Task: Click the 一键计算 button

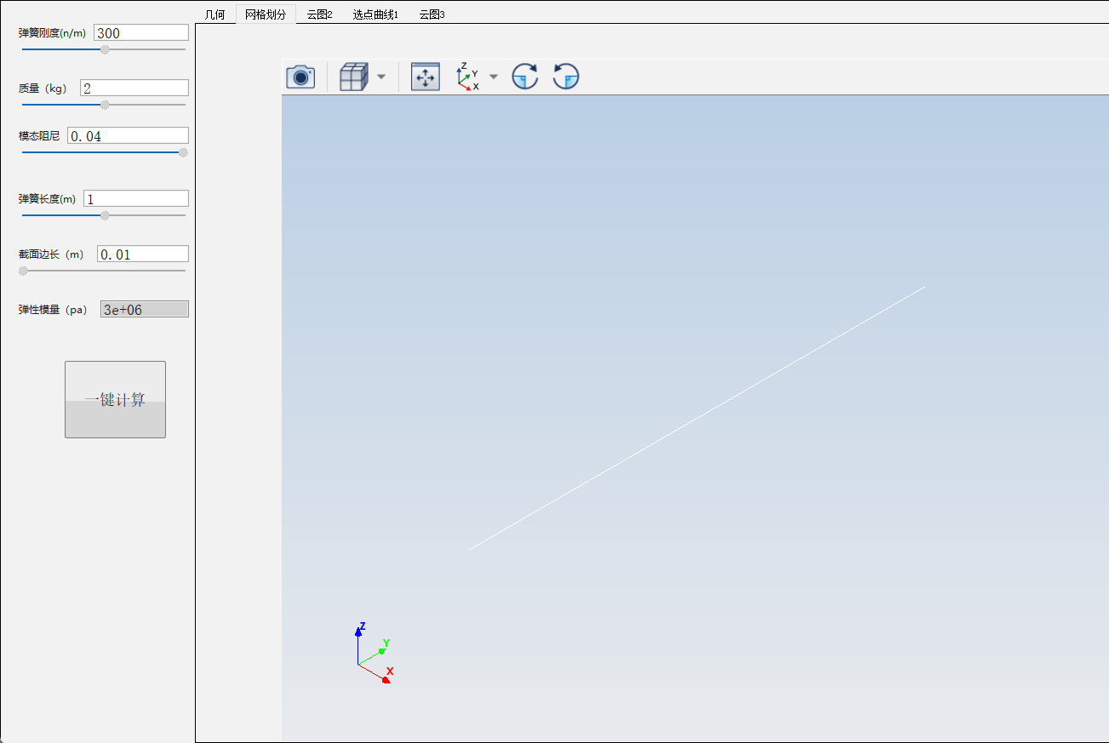Action: coord(115,399)
